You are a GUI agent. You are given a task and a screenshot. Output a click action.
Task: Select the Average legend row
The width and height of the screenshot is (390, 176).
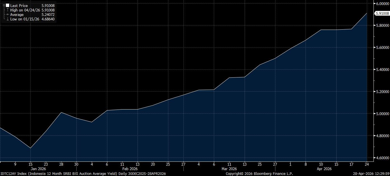coord(17,15)
